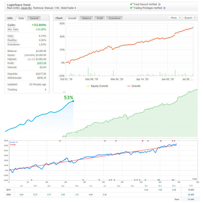Click the Mar 2020 value 4.71
Viewport: 203px width, 203px height.
[x=49, y=195]
